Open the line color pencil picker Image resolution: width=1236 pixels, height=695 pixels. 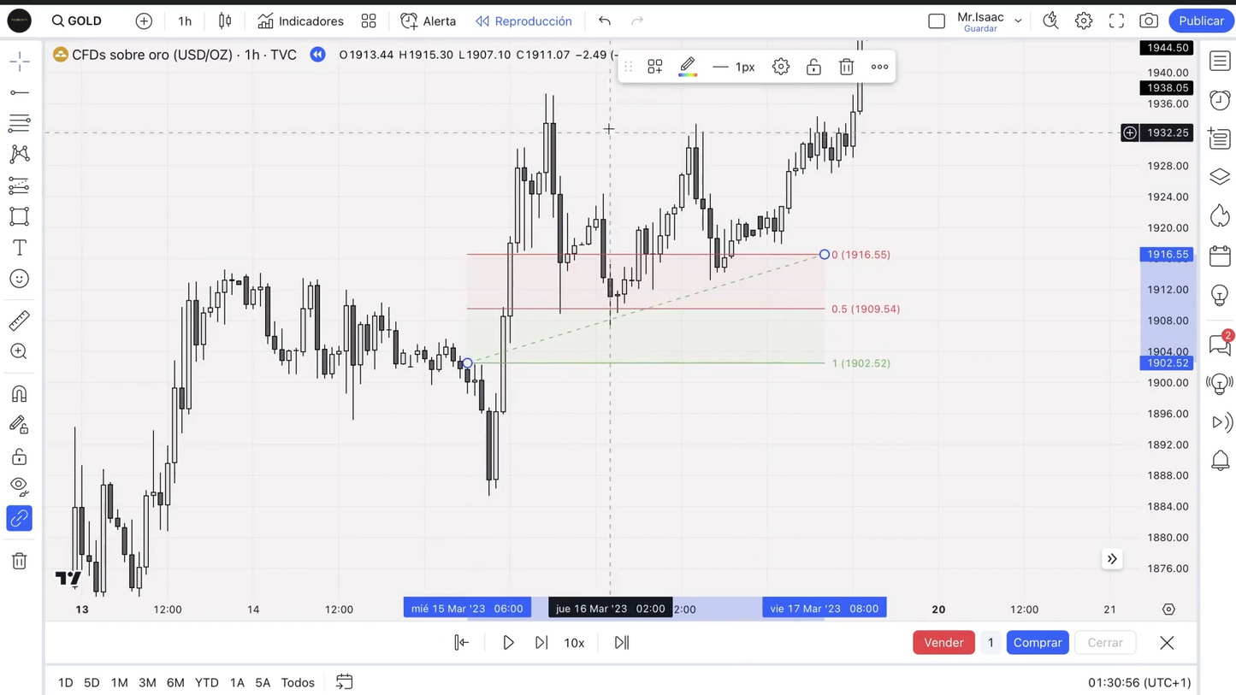pyautogui.click(x=688, y=67)
